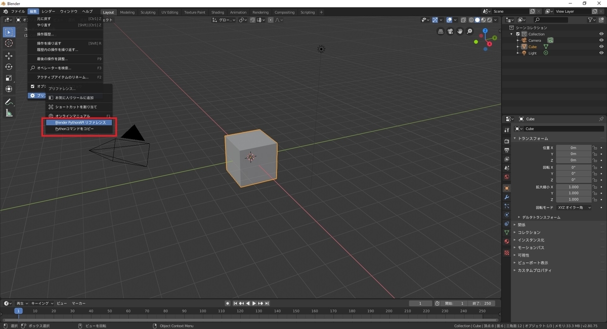This screenshot has height=329, width=607.
Task: Switch to the Sculpting workspace tab
Action: pos(148,12)
